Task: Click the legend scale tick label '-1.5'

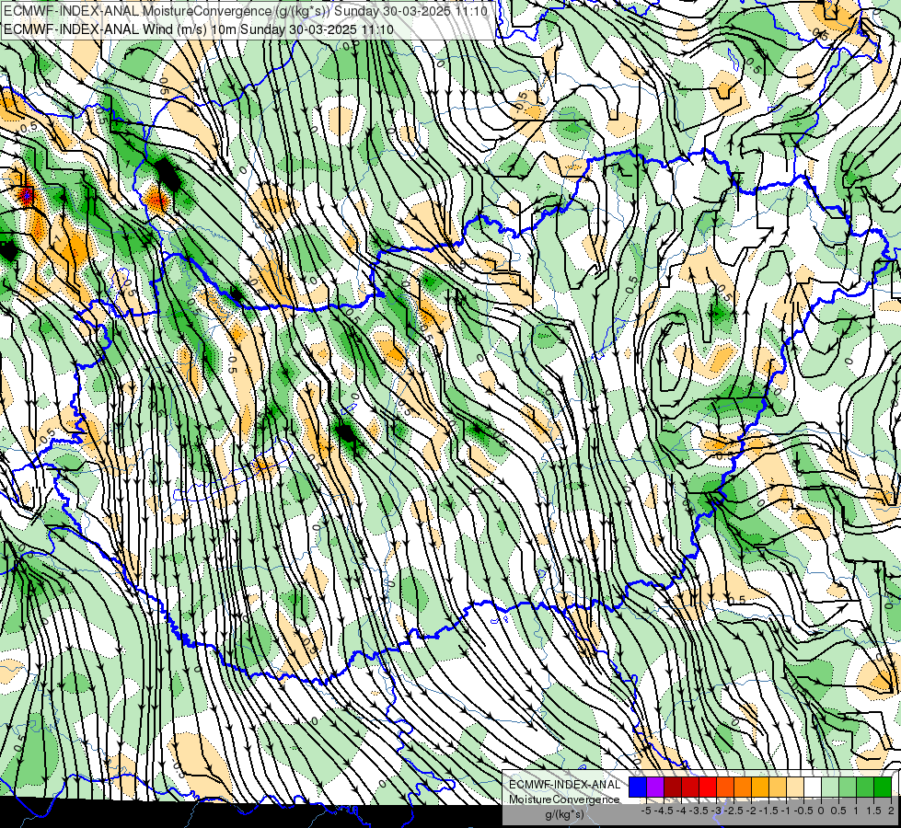Action: (x=768, y=811)
